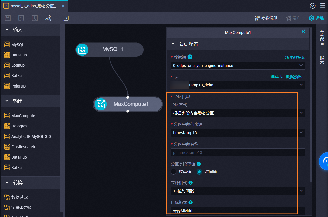Click the MaxCompute1 node on canvas
This screenshot has width=328, height=217.
[x=128, y=104]
